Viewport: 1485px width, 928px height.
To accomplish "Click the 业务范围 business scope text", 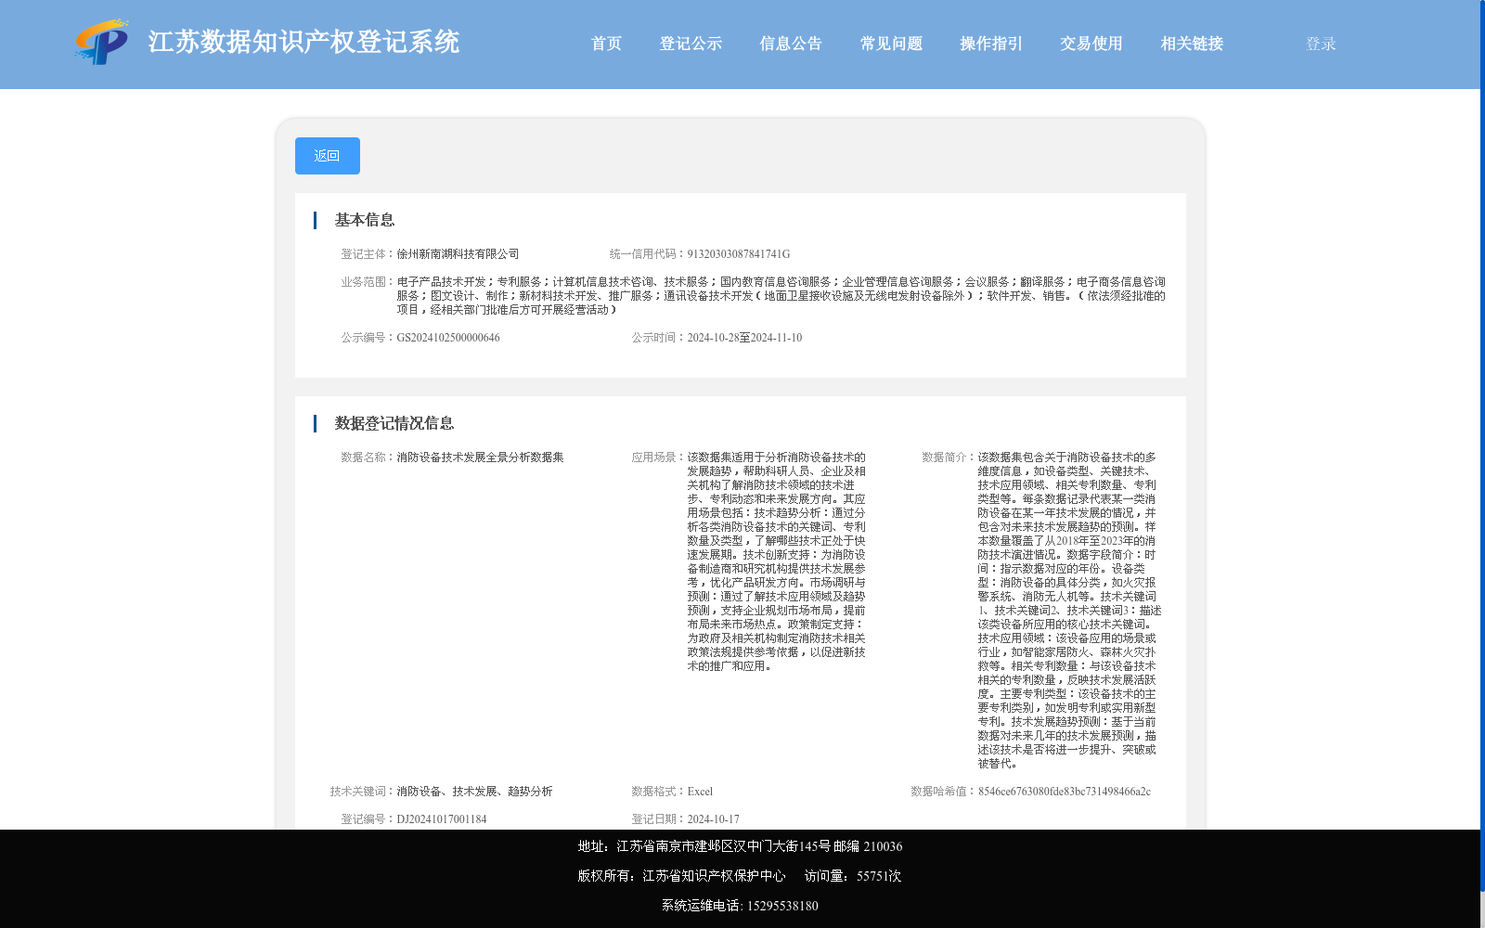I will click(x=781, y=296).
